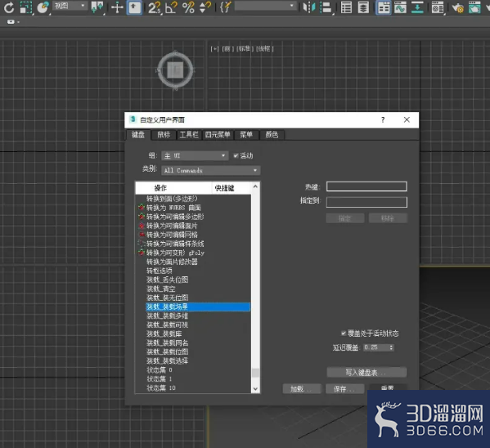The image size is (490, 448).
Task: Switch to the 键盘 tab
Action: click(138, 135)
